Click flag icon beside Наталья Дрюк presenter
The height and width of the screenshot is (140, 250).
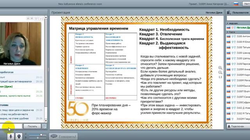point(229,28)
